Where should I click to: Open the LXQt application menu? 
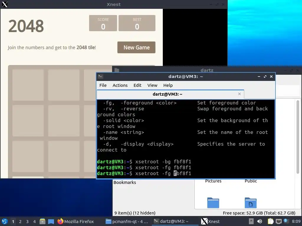click(x=5, y=221)
